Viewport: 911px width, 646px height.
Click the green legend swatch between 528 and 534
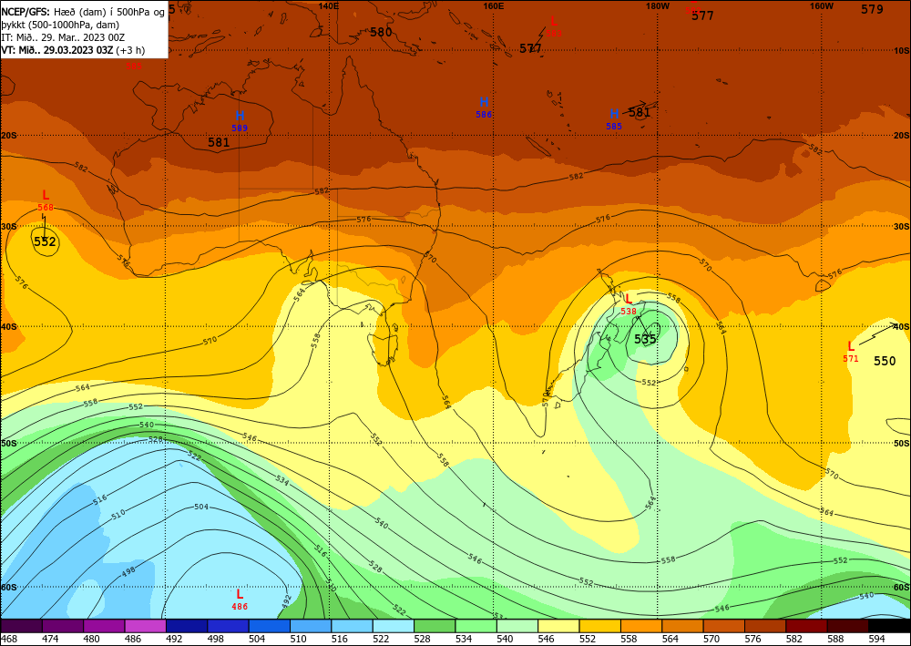point(435,626)
